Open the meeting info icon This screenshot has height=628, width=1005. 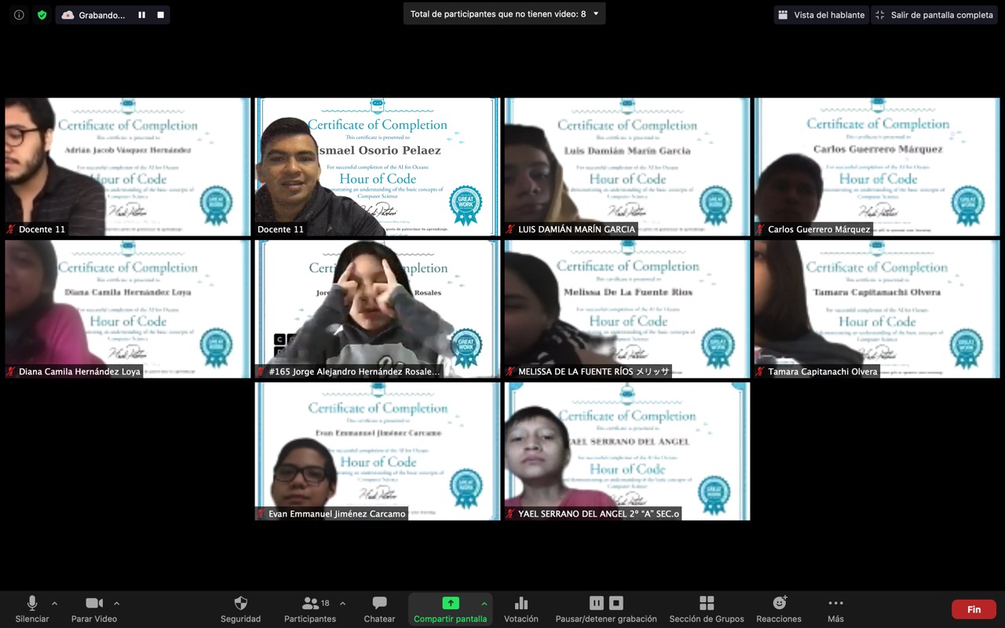pos(19,15)
